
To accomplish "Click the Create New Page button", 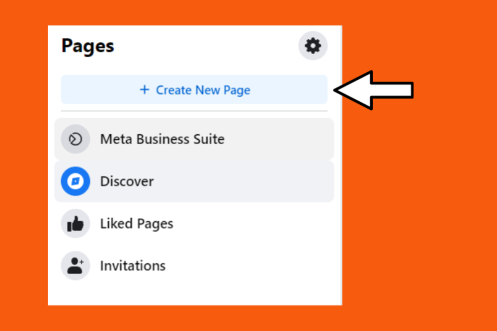I will tap(194, 90).
